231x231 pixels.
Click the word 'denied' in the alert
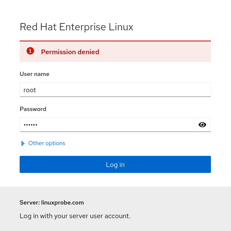[88, 52]
